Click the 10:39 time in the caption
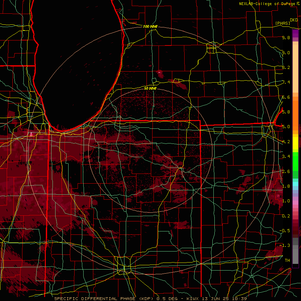This screenshot has width=301, height=301. (x=239, y=299)
